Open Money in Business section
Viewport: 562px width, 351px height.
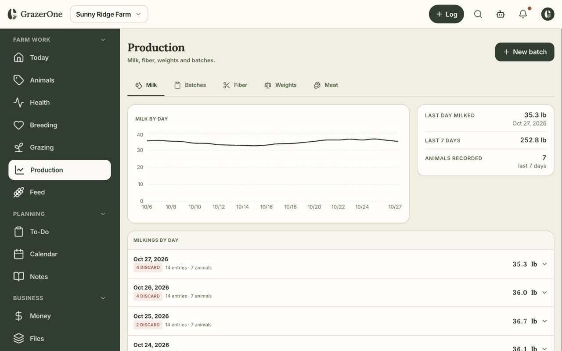(x=60, y=316)
